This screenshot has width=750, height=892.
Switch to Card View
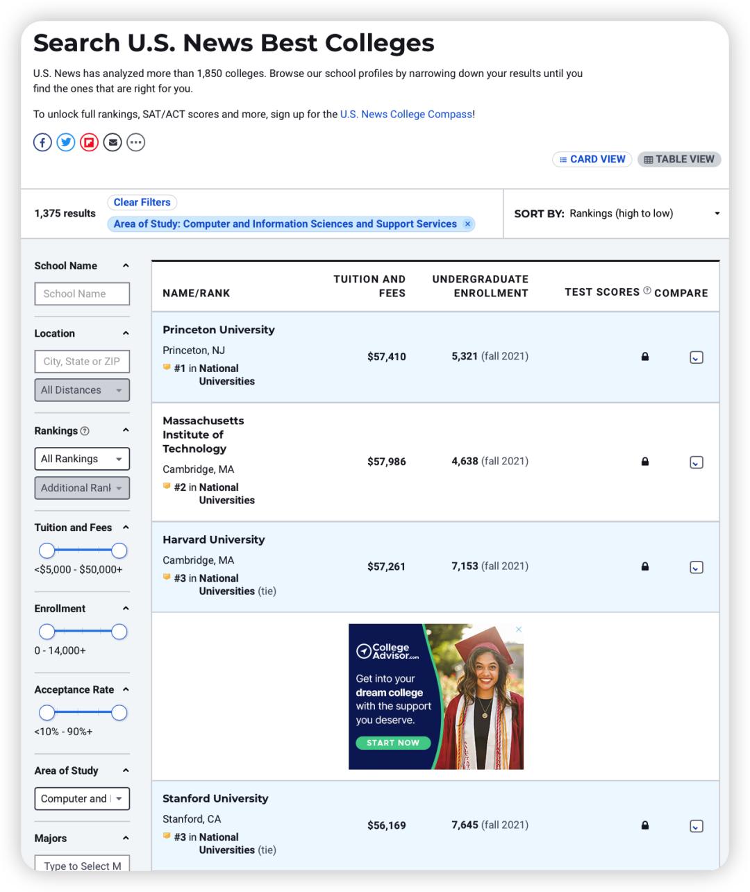592,160
